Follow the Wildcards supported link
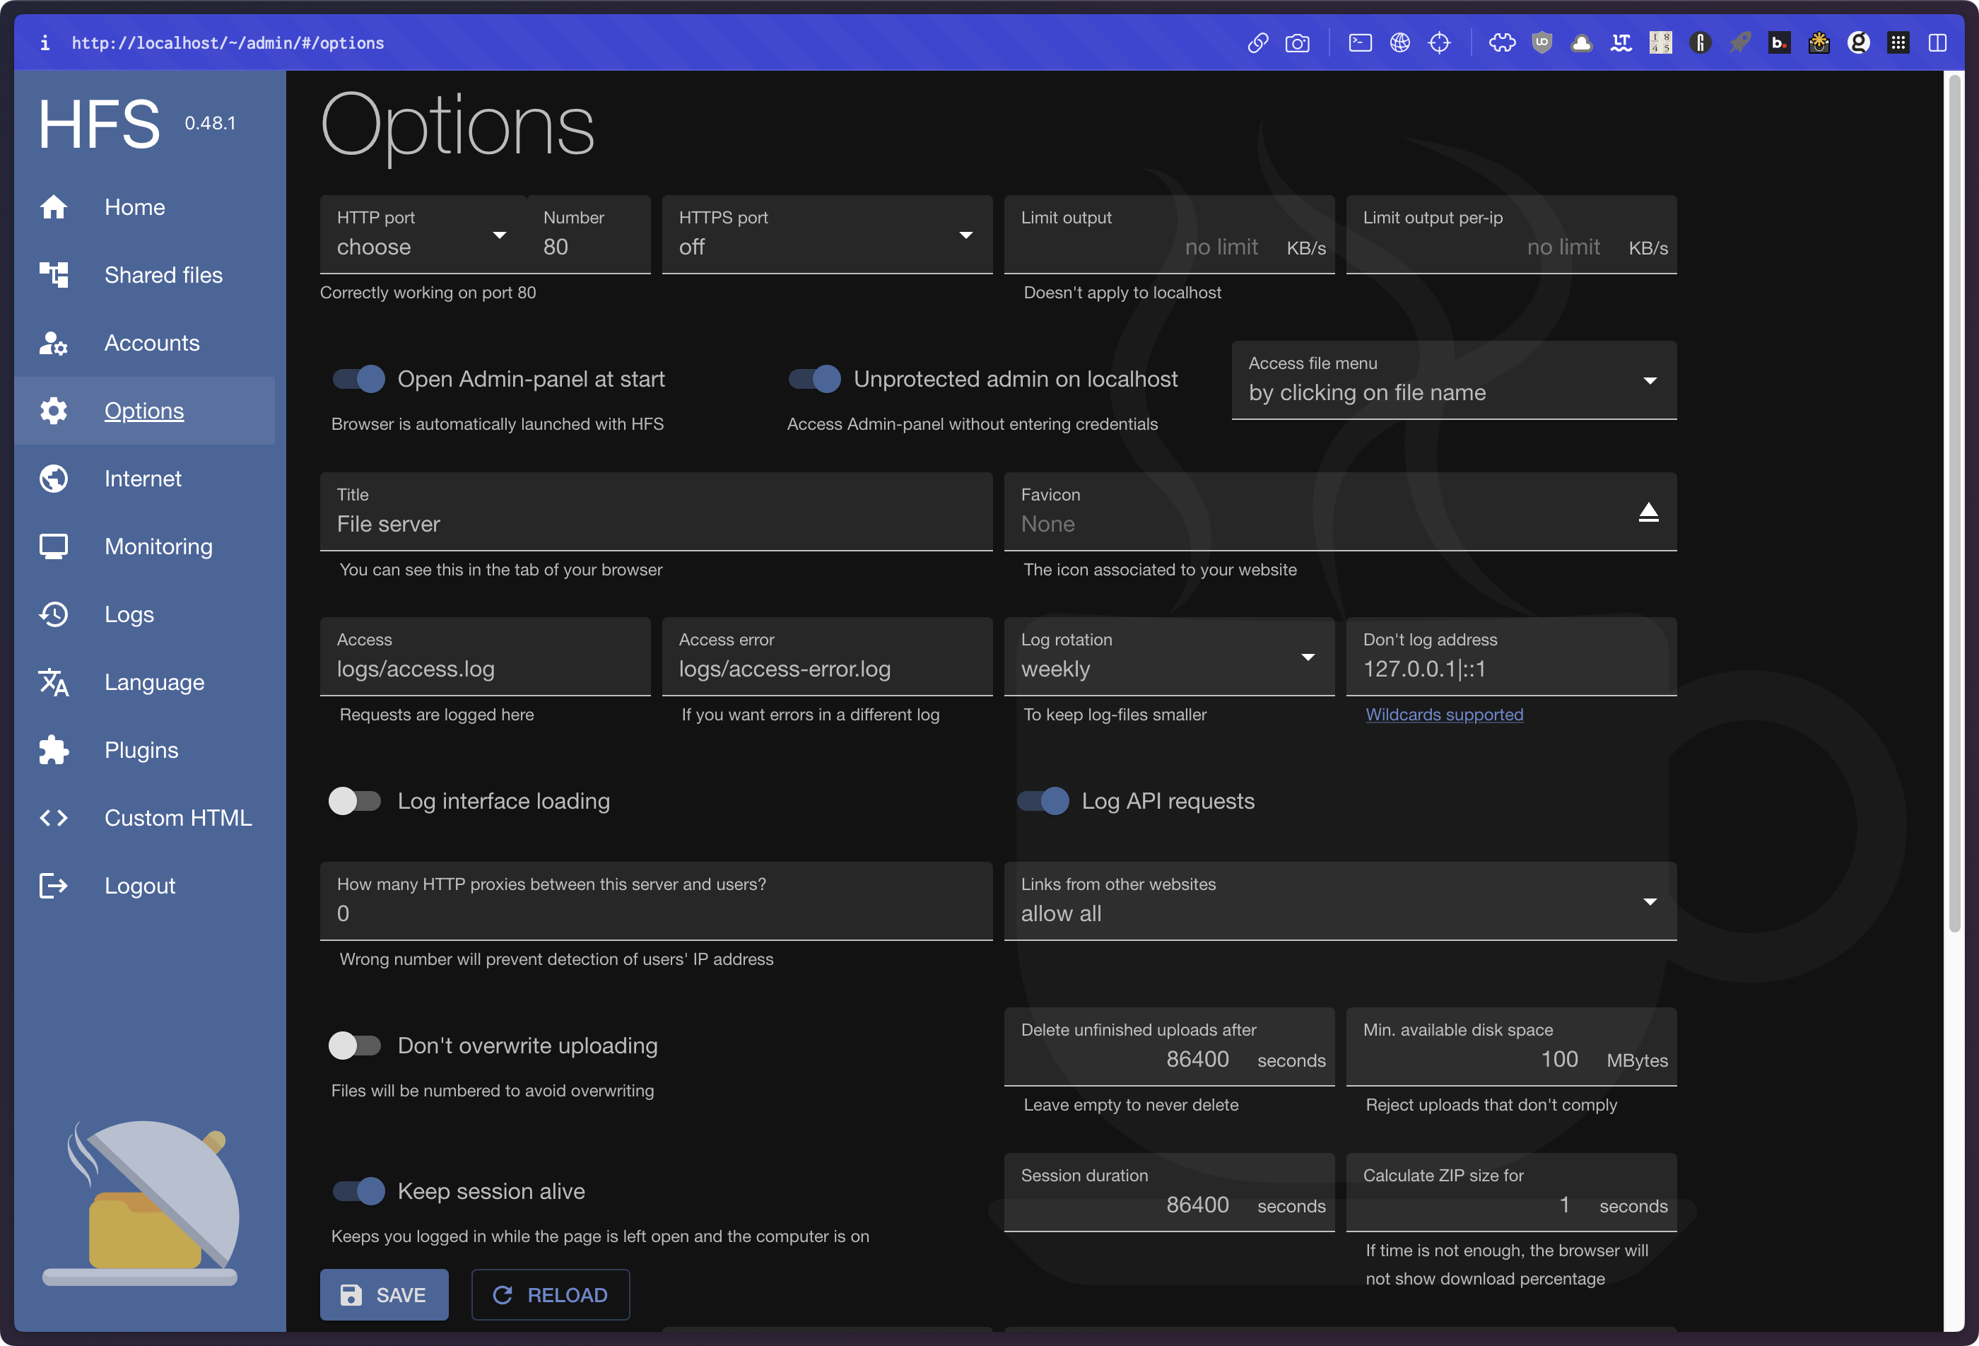The image size is (1979, 1346). (x=1444, y=715)
